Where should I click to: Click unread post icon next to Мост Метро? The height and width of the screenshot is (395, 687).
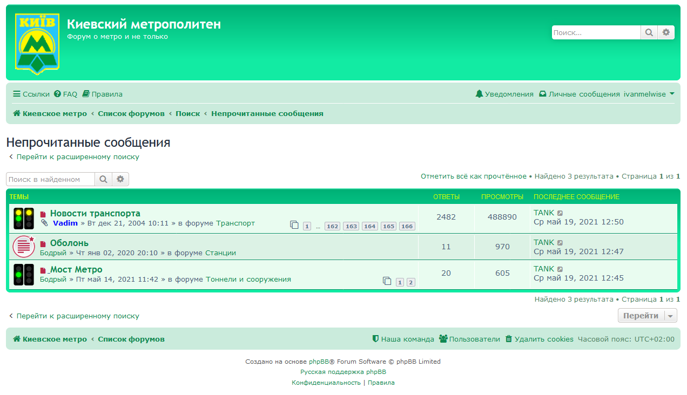click(43, 270)
